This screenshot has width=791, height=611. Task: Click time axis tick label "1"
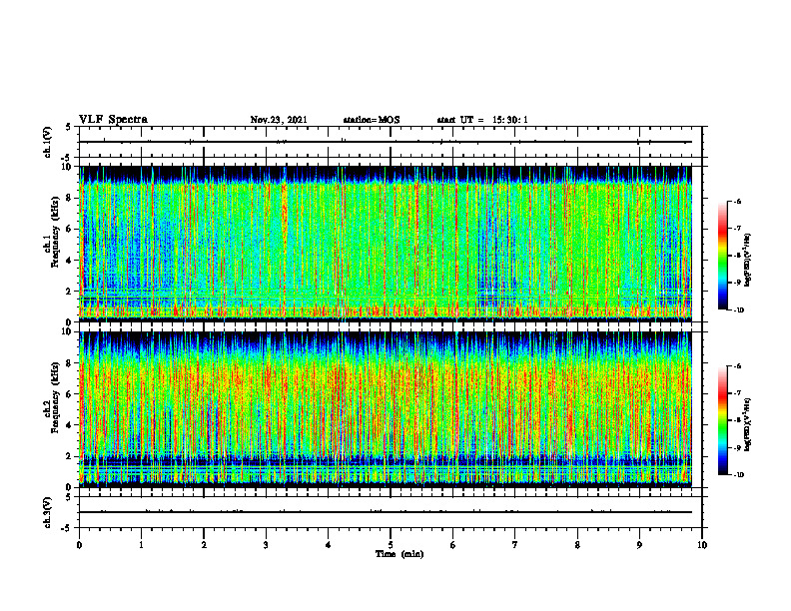142,545
